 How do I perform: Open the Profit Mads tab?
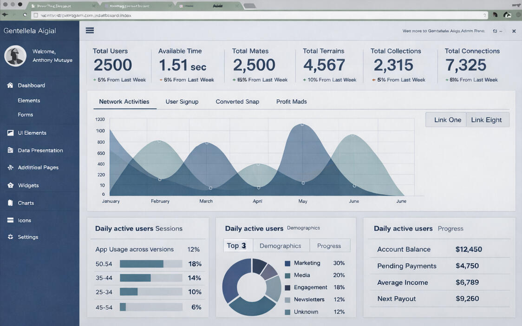[291, 102]
